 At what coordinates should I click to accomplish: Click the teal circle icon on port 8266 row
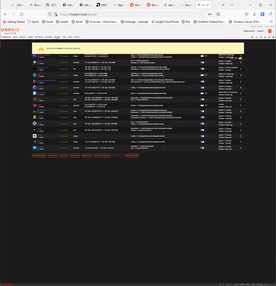pos(34,75)
